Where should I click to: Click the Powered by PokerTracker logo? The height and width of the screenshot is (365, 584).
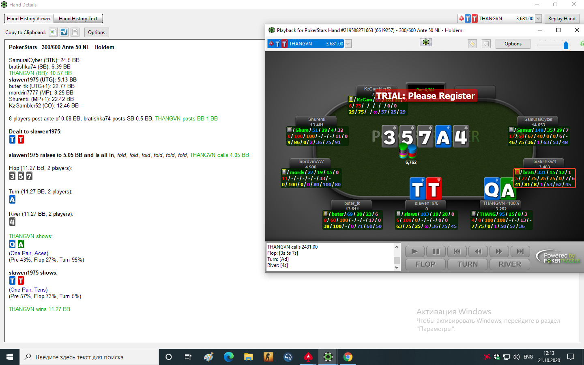click(558, 258)
